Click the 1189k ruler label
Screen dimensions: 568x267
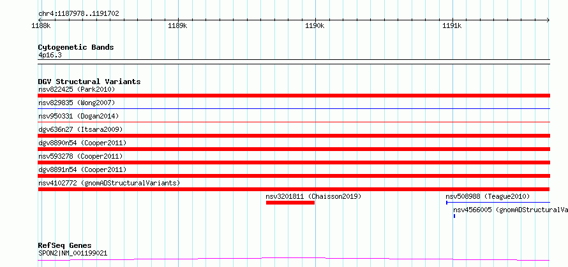click(x=178, y=25)
